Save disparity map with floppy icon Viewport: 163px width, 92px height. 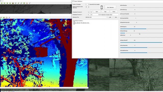click(4, 18)
